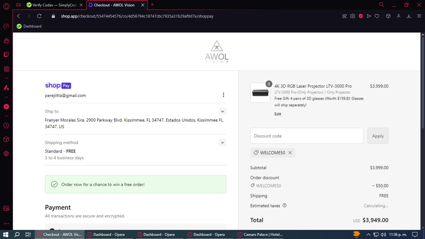Open the Dashboard bookmark

pyautogui.click(x=29, y=26)
